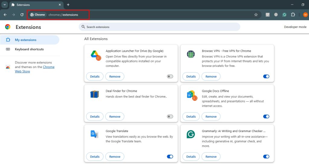Click the Grammarly green G card icon
Viewport: 309px width, 164px height.
pyautogui.click(x=191, y=134)
